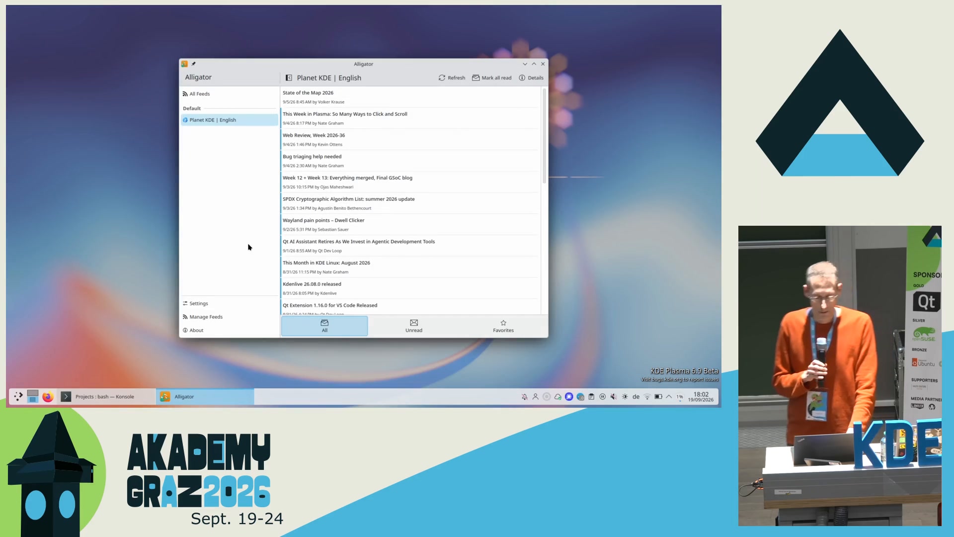Screen dimensions: 954x537
Task: Open the clock showing 18:02
Action: 701,397
